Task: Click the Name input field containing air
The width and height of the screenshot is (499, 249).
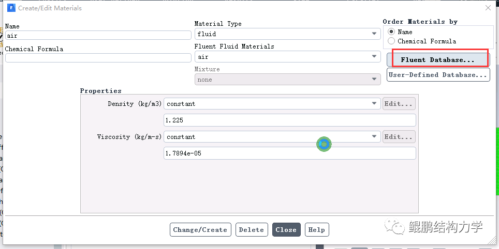Action: [x=98, y=35]
